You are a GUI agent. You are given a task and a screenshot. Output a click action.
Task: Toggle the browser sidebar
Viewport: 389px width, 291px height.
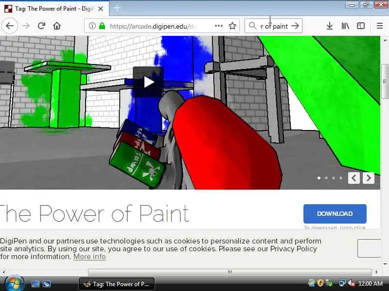pyautogui.click(x=360, y=26)
